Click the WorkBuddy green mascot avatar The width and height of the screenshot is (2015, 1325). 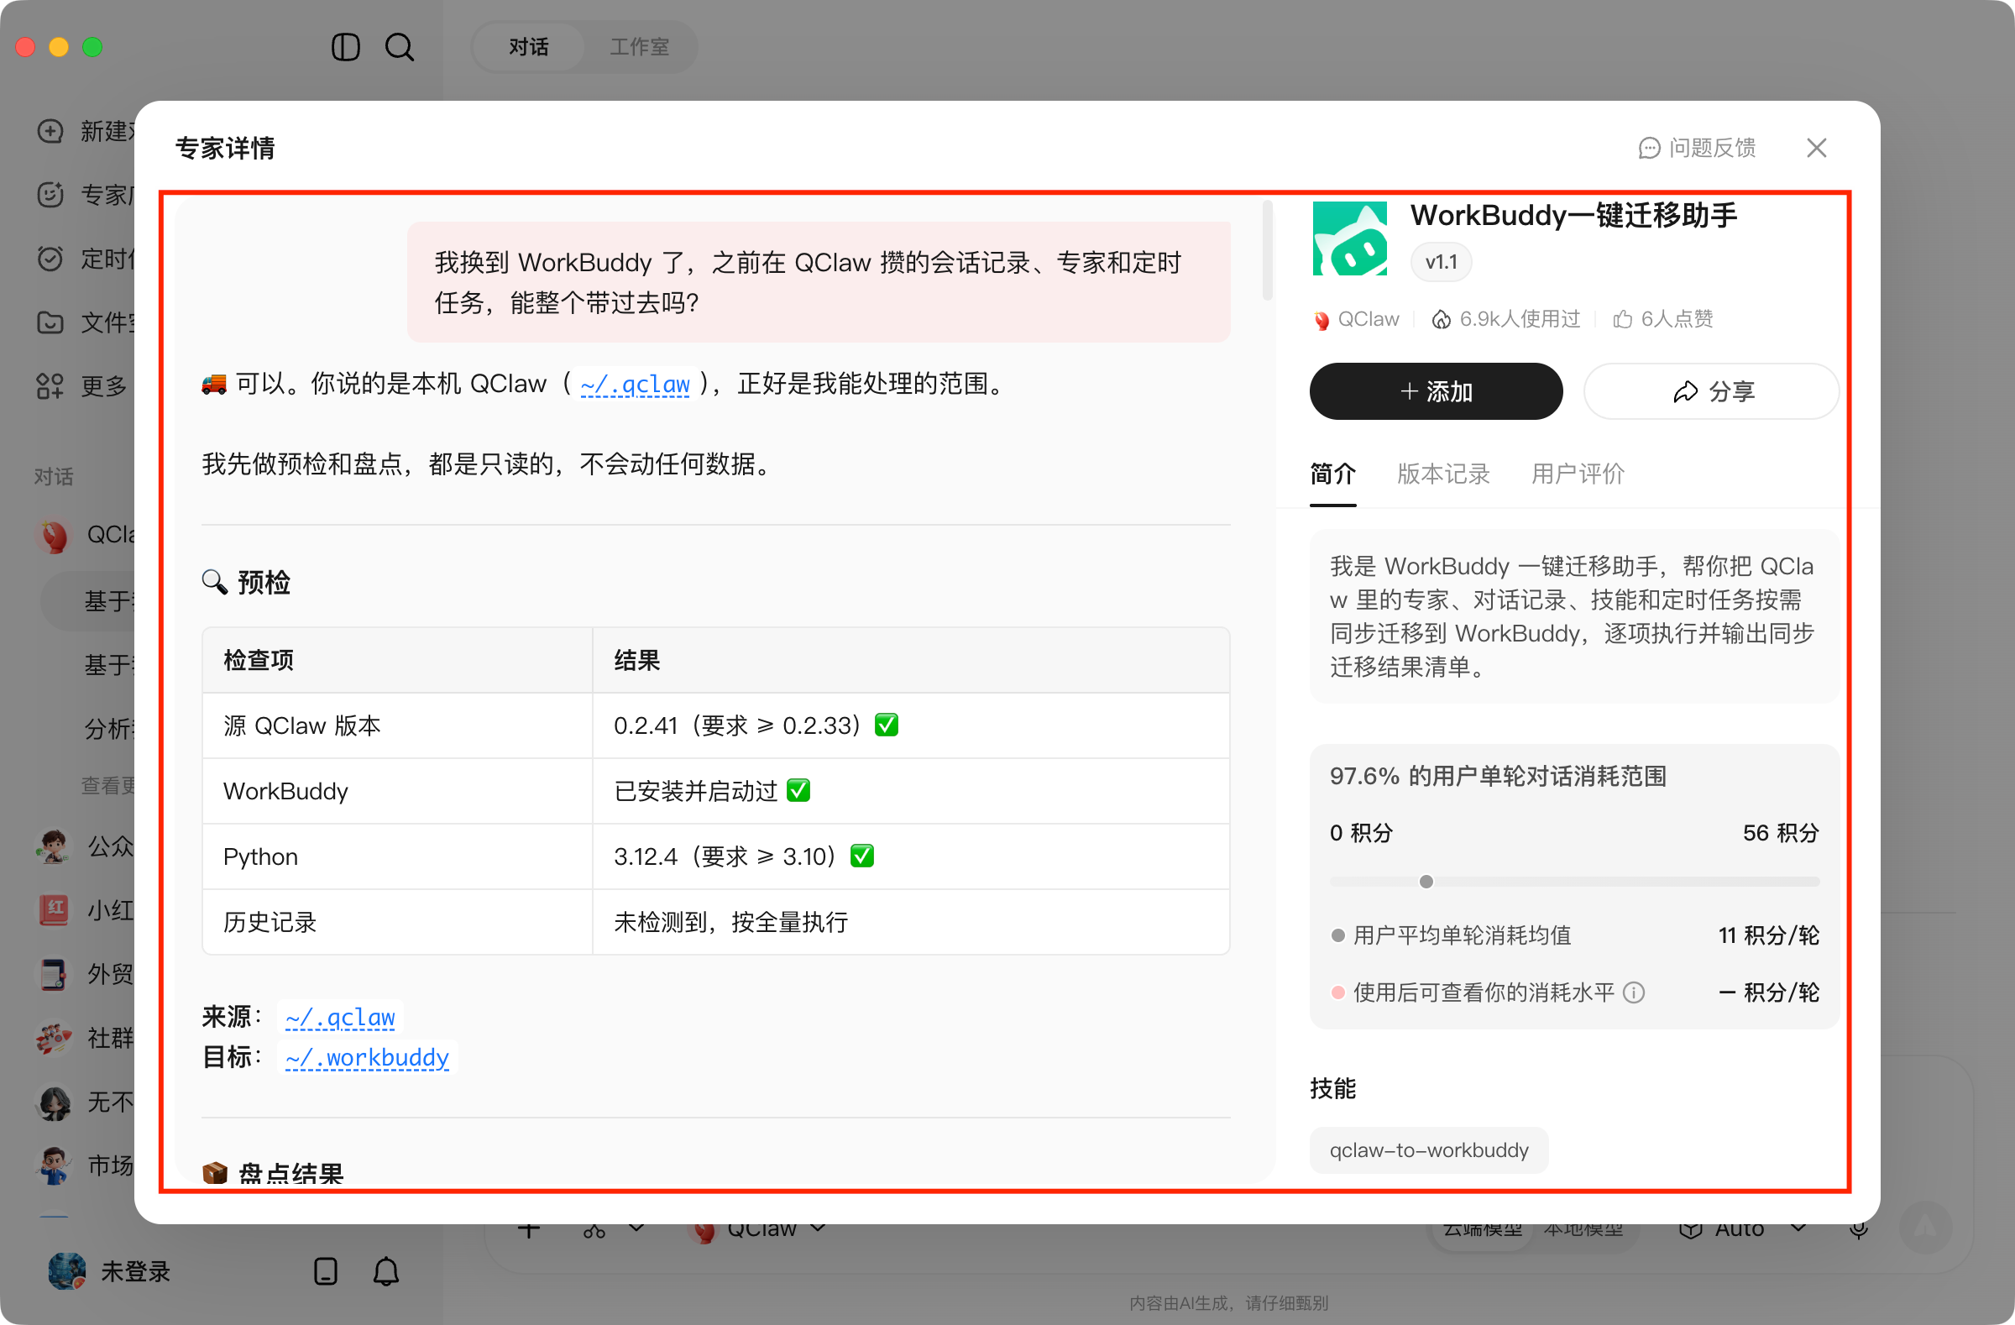1349,238
